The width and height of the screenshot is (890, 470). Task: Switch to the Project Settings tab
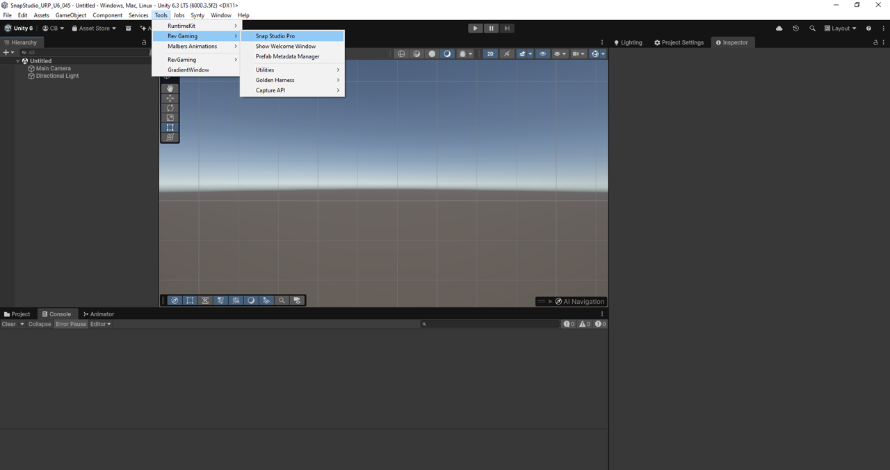[679, 42]
